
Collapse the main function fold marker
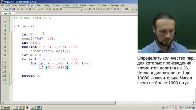click(11, 30)
